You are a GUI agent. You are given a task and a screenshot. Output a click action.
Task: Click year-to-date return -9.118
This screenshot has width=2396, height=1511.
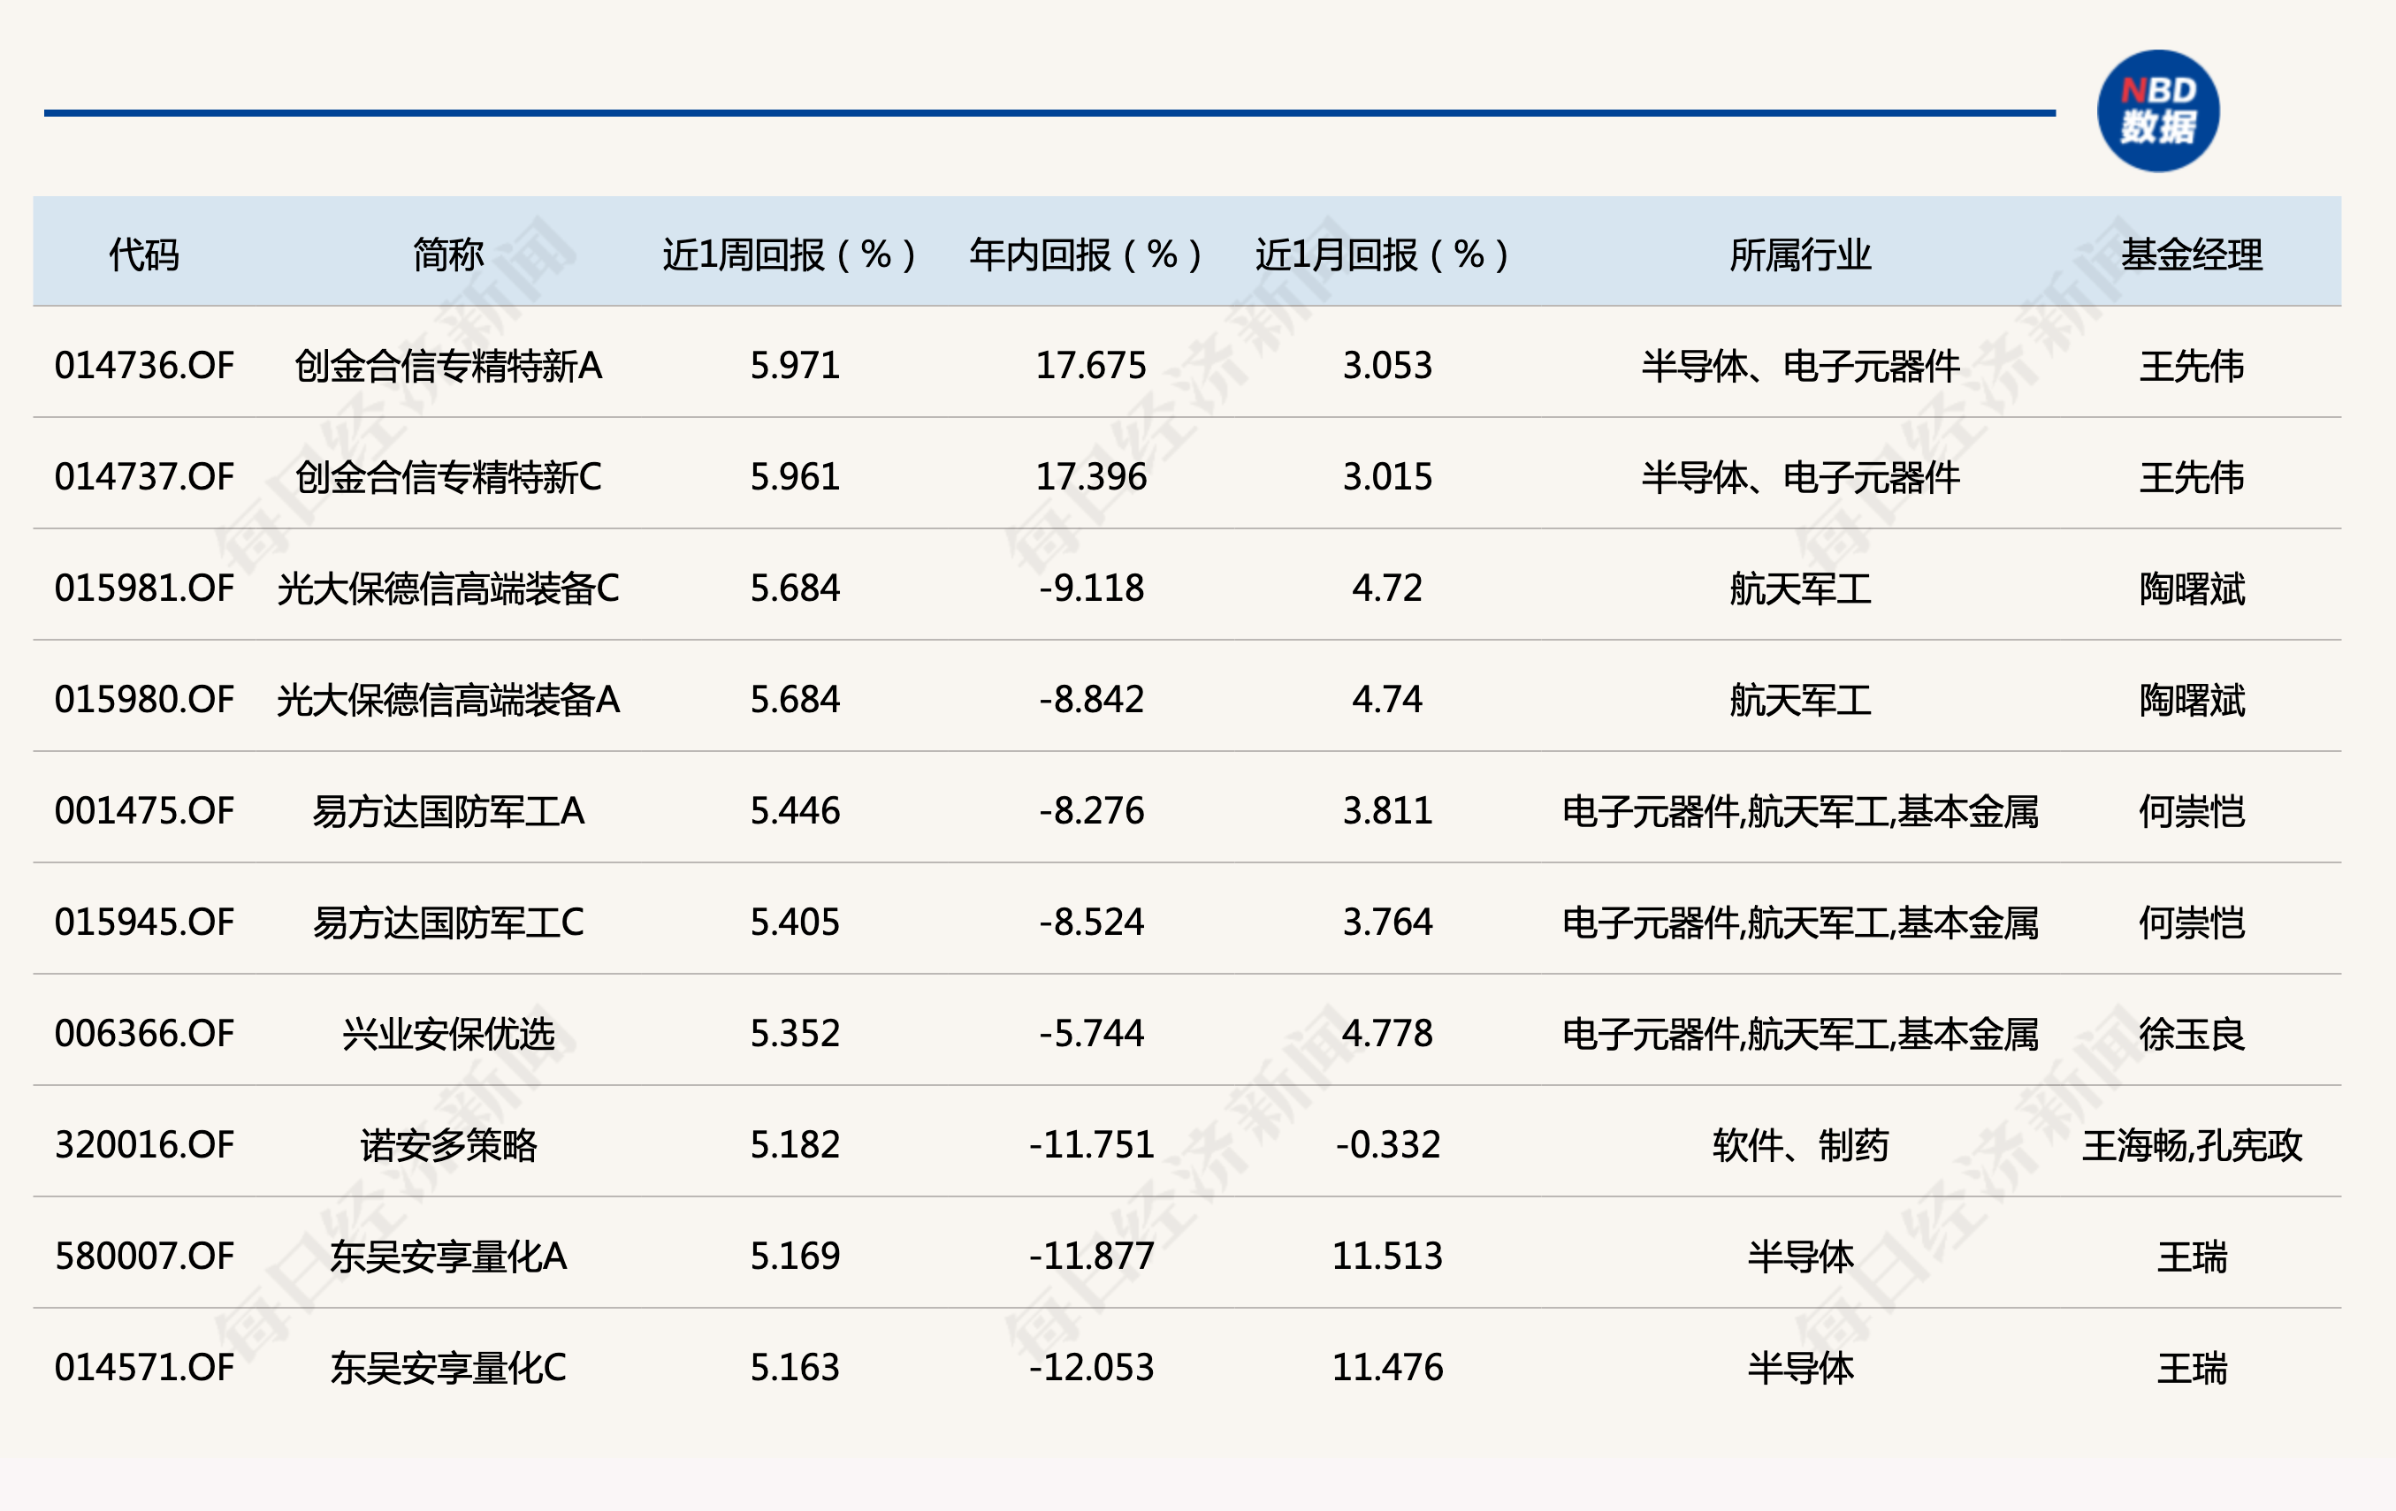click(x=1092, y=588)
